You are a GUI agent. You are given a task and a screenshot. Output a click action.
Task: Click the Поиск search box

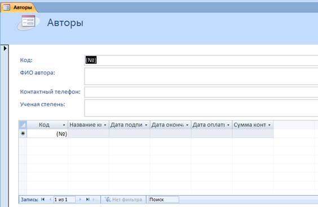click(164, 200)
